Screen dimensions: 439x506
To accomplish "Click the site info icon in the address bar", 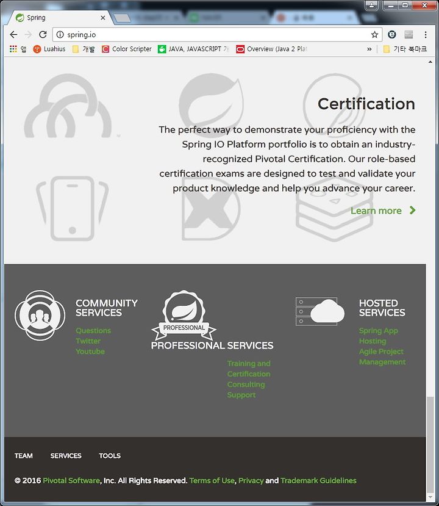I will 60,35.
